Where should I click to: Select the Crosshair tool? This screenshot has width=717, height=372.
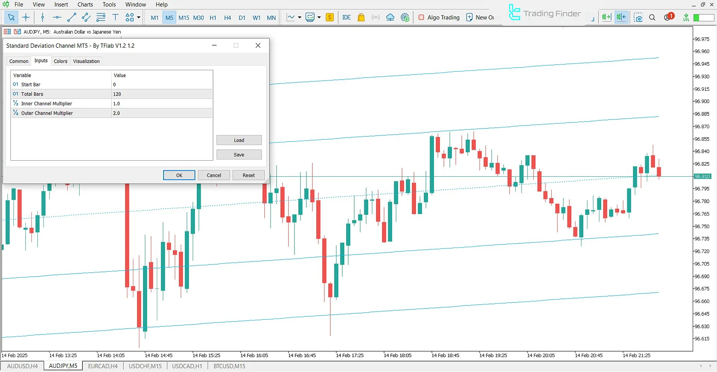[x=26, y=17]
